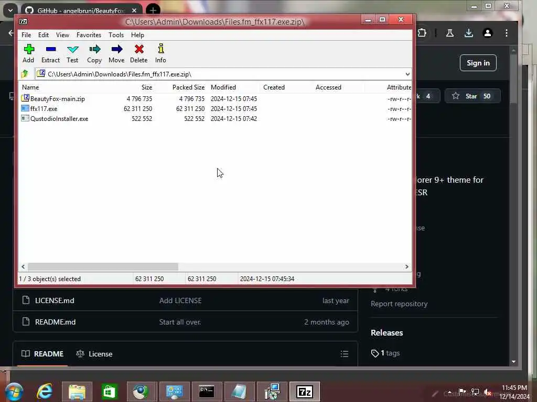Close the GitHub browser tab
537x402 pixels.
tap(134, 10)
